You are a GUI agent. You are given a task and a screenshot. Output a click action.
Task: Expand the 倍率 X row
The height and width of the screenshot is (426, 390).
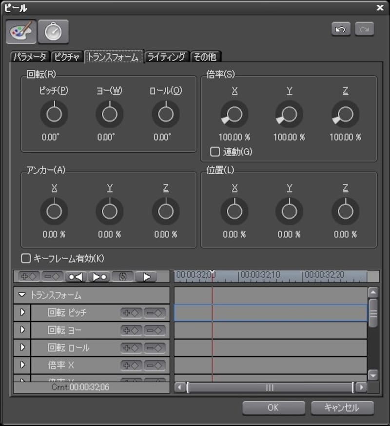tap(22, 365)
